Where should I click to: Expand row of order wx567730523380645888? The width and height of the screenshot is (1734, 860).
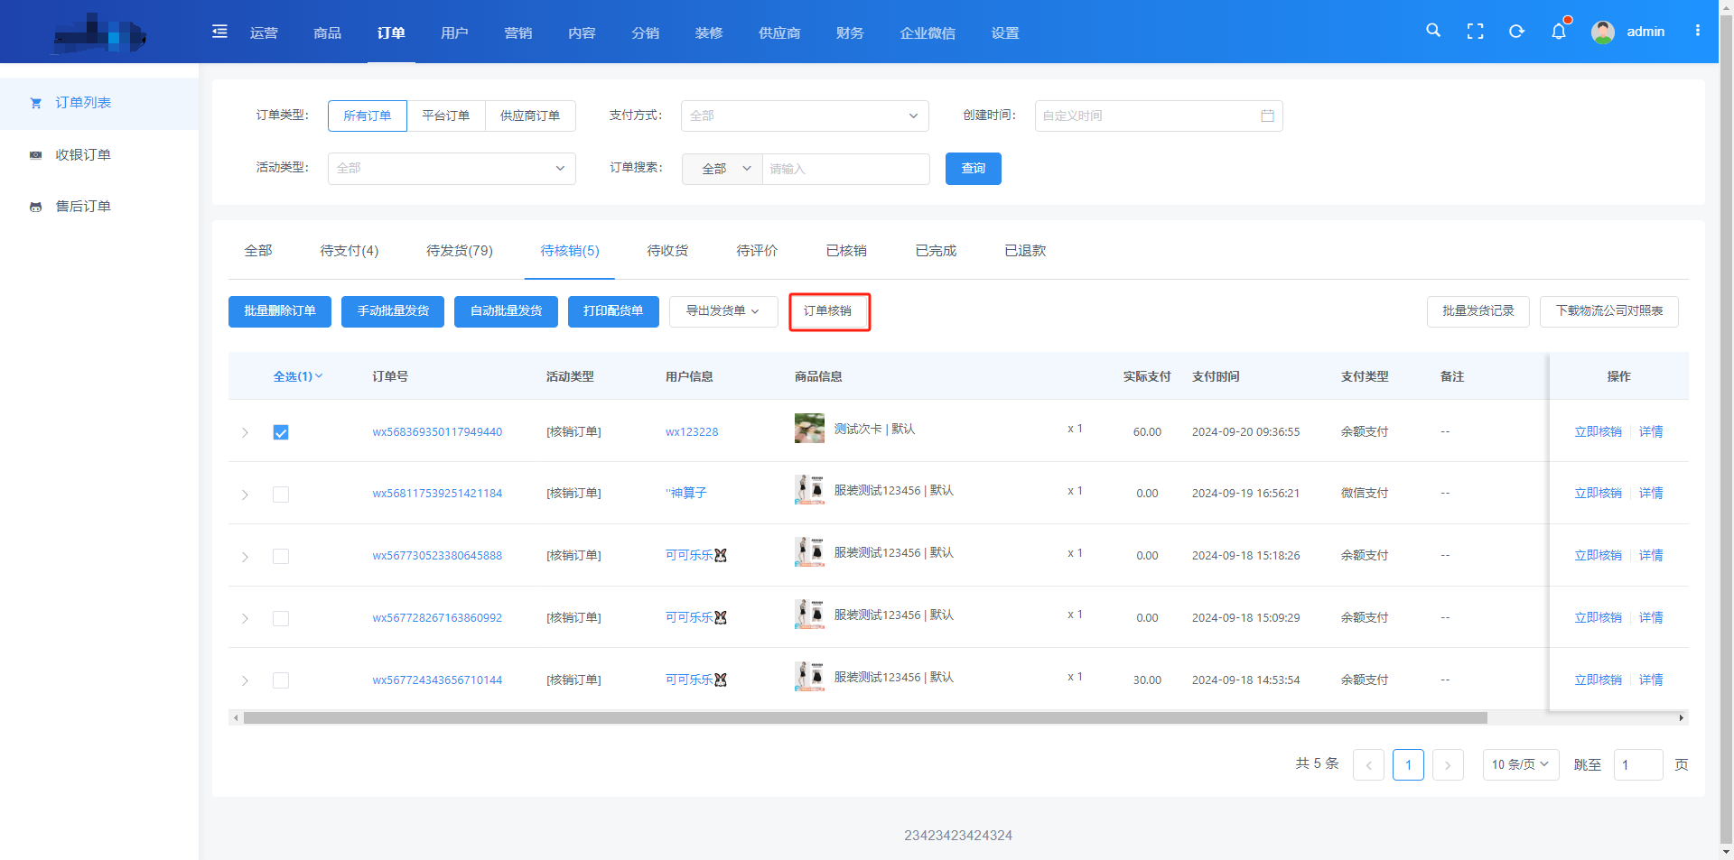coord(245,557)
